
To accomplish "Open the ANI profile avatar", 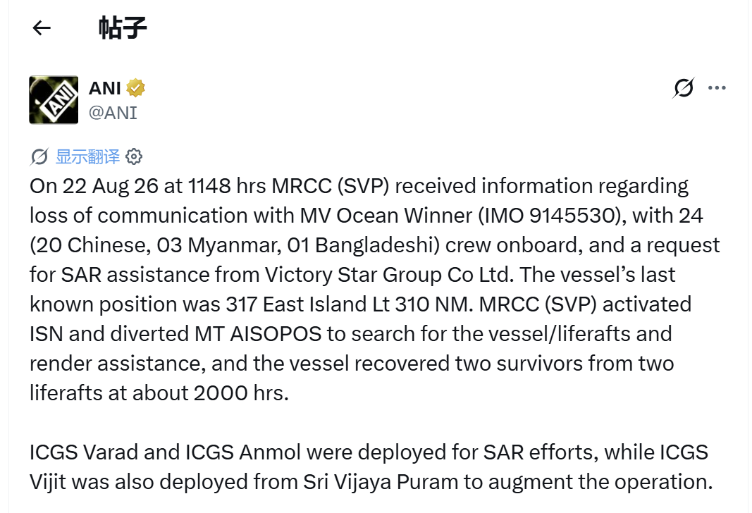I will [x=54, y=100].
